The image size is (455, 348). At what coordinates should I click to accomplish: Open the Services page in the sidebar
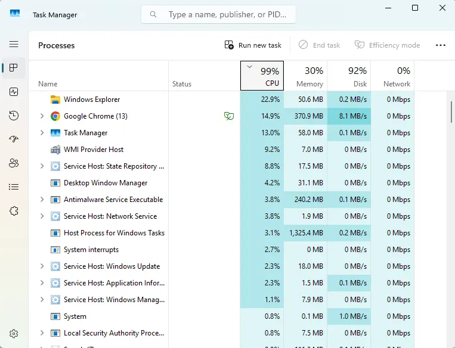click(x=14, y=211)
